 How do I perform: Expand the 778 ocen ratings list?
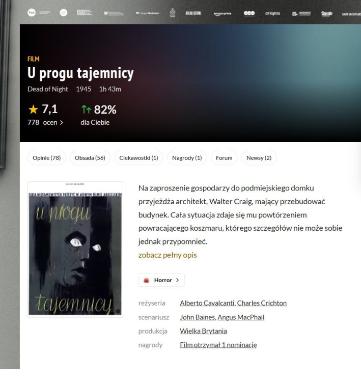tap(45, 122)
